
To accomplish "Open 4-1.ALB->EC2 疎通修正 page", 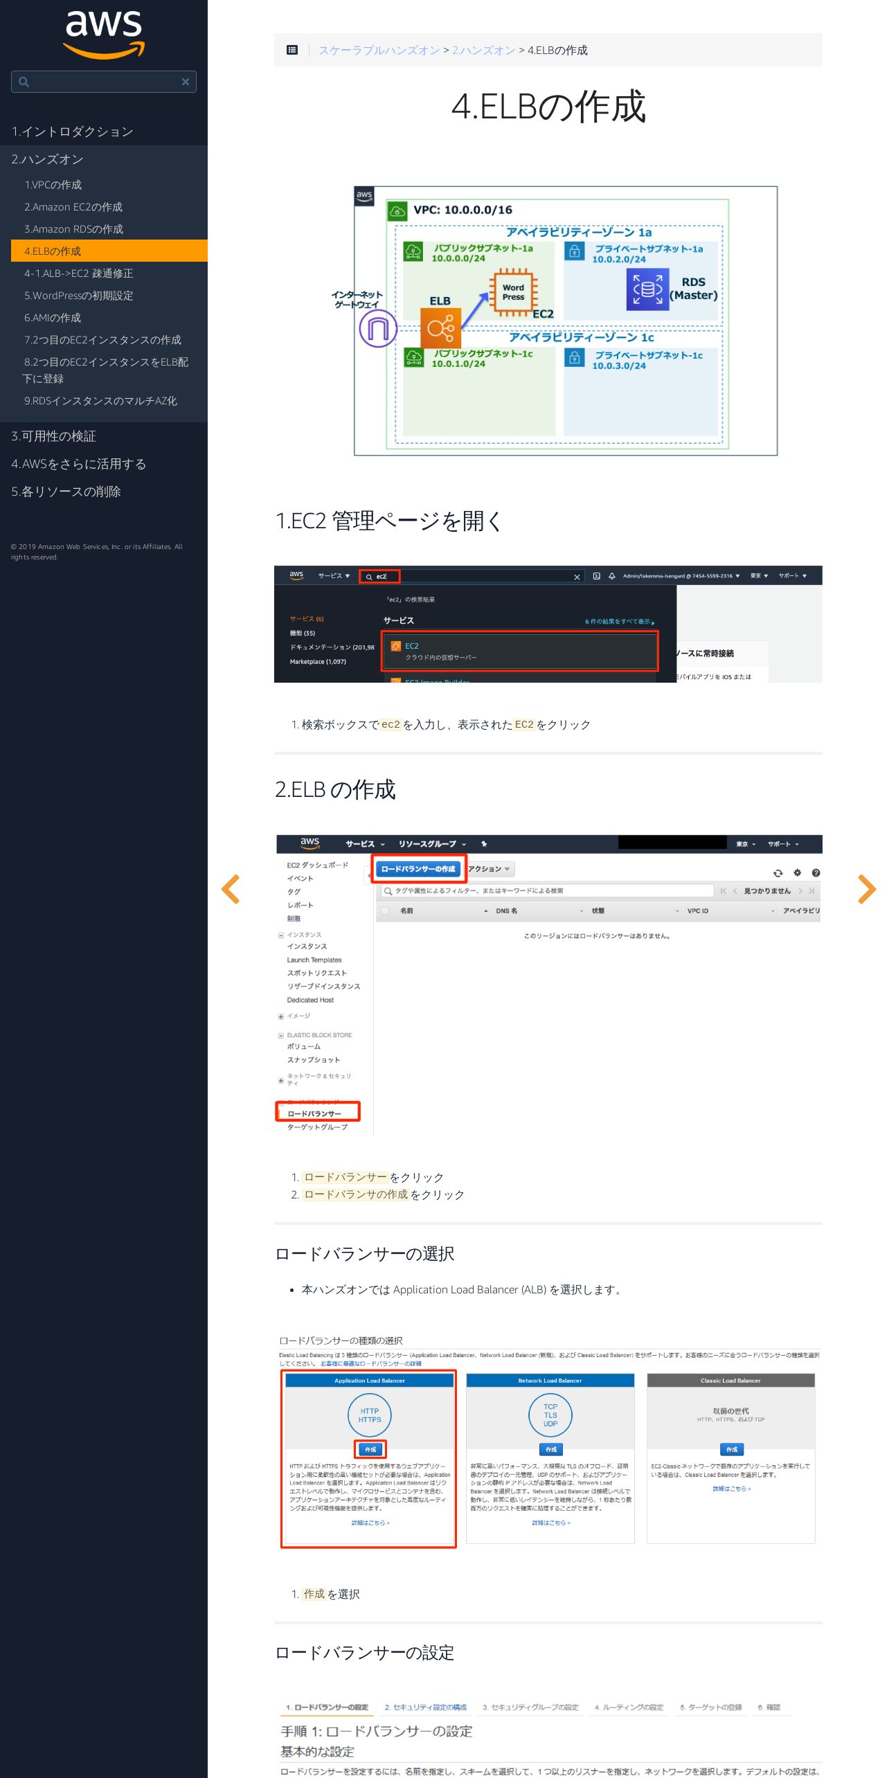I will (x=79, y=273).
